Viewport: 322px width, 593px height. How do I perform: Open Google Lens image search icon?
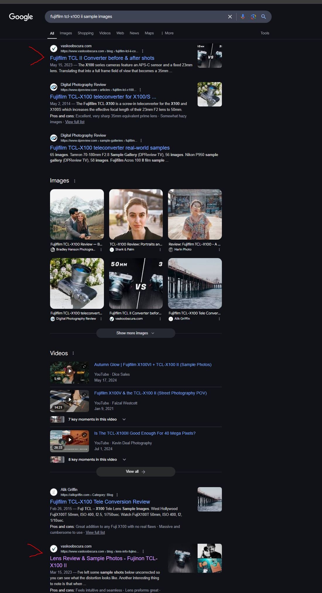pyautogui.click(x=254, y=17)
